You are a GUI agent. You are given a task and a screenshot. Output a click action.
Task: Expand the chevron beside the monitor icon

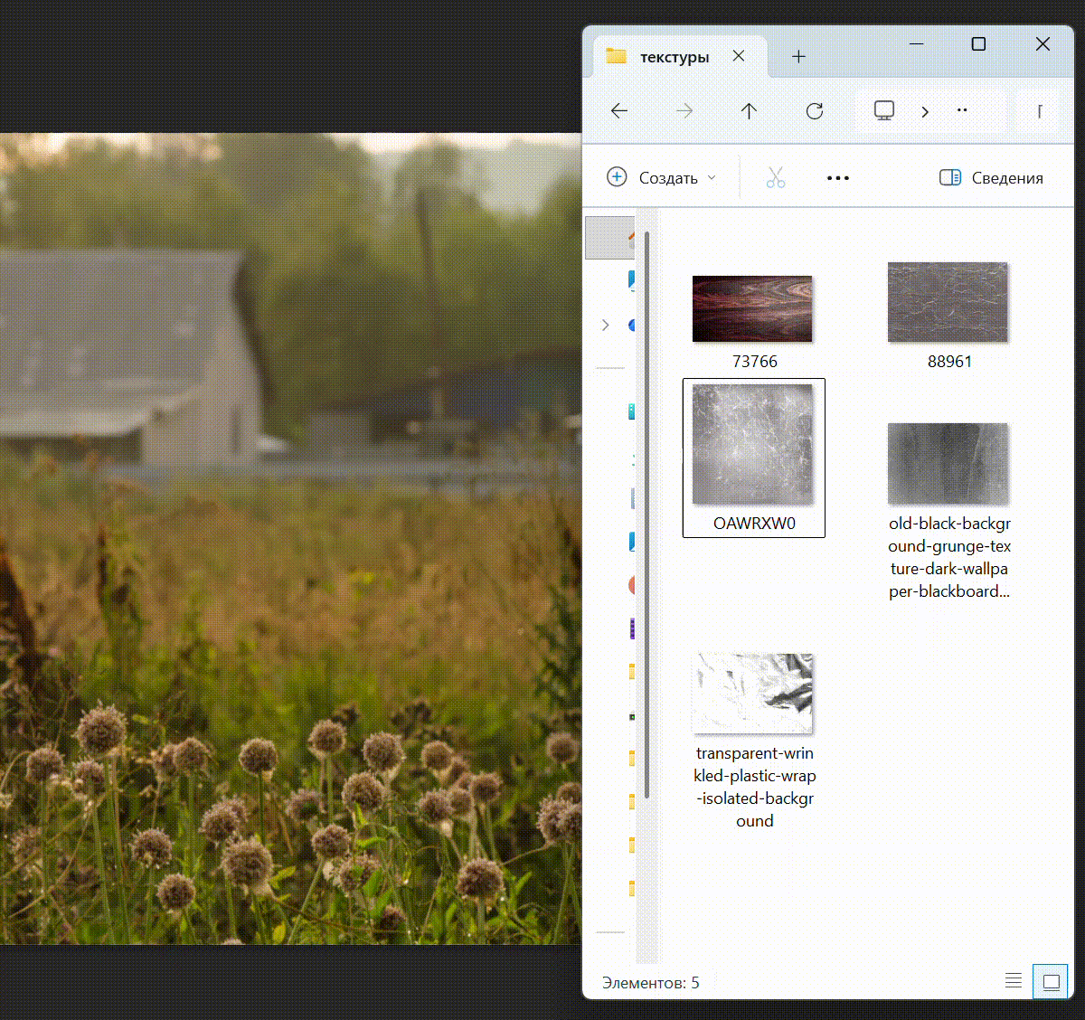coord(925,111)
